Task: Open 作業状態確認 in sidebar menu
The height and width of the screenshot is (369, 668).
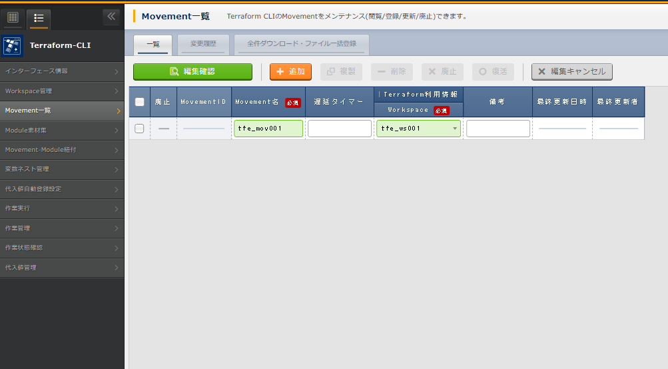Action: click(x=62, y=248)
